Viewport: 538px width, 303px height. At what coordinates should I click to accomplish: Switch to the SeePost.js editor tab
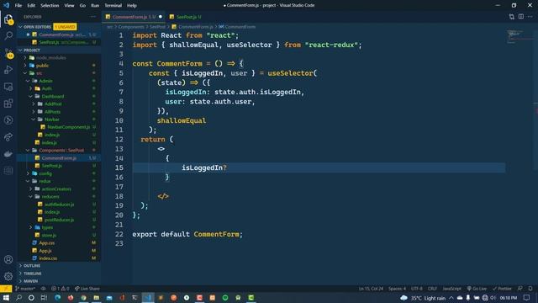point(185,17)
